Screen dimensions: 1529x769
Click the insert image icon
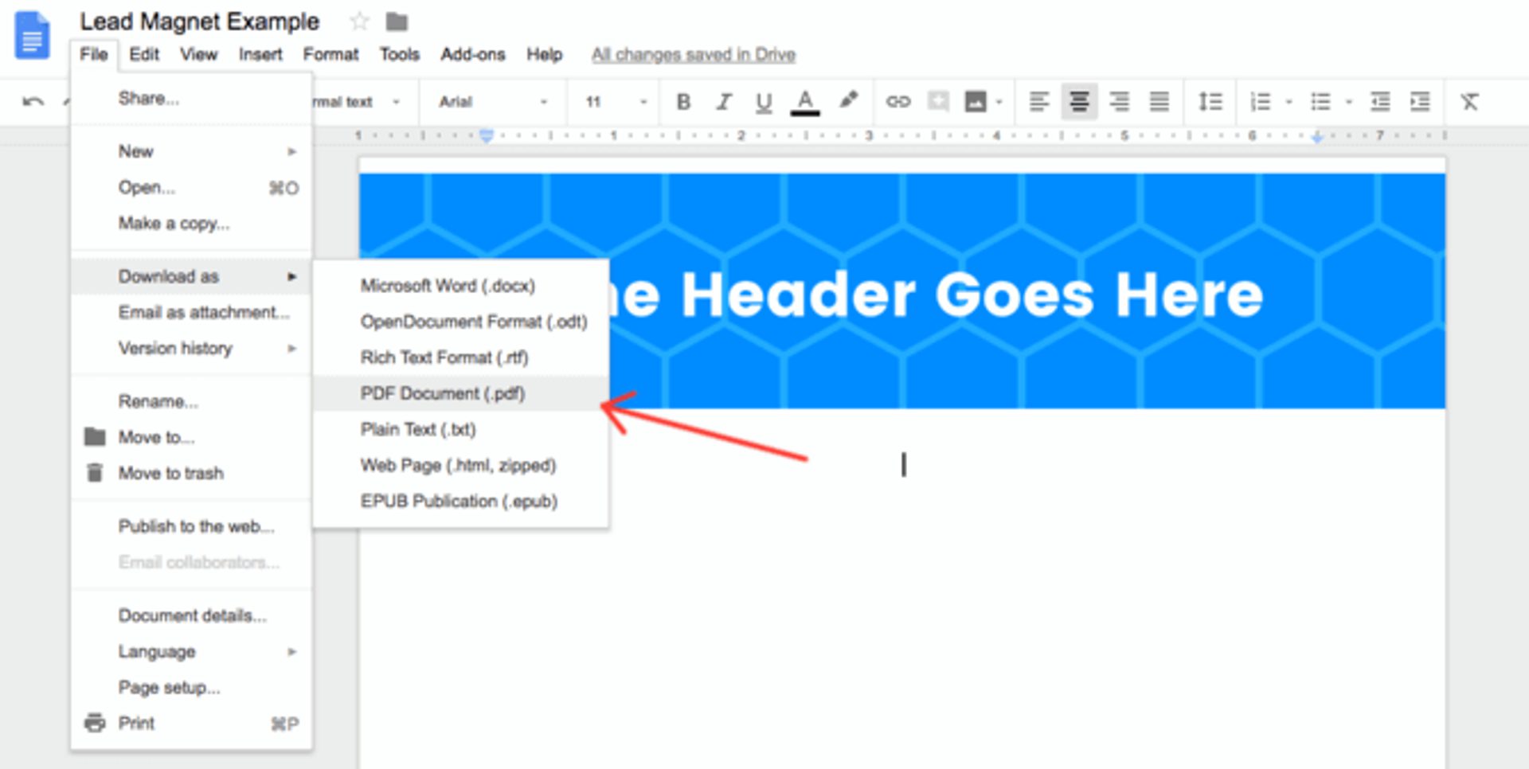coord(976,102)
